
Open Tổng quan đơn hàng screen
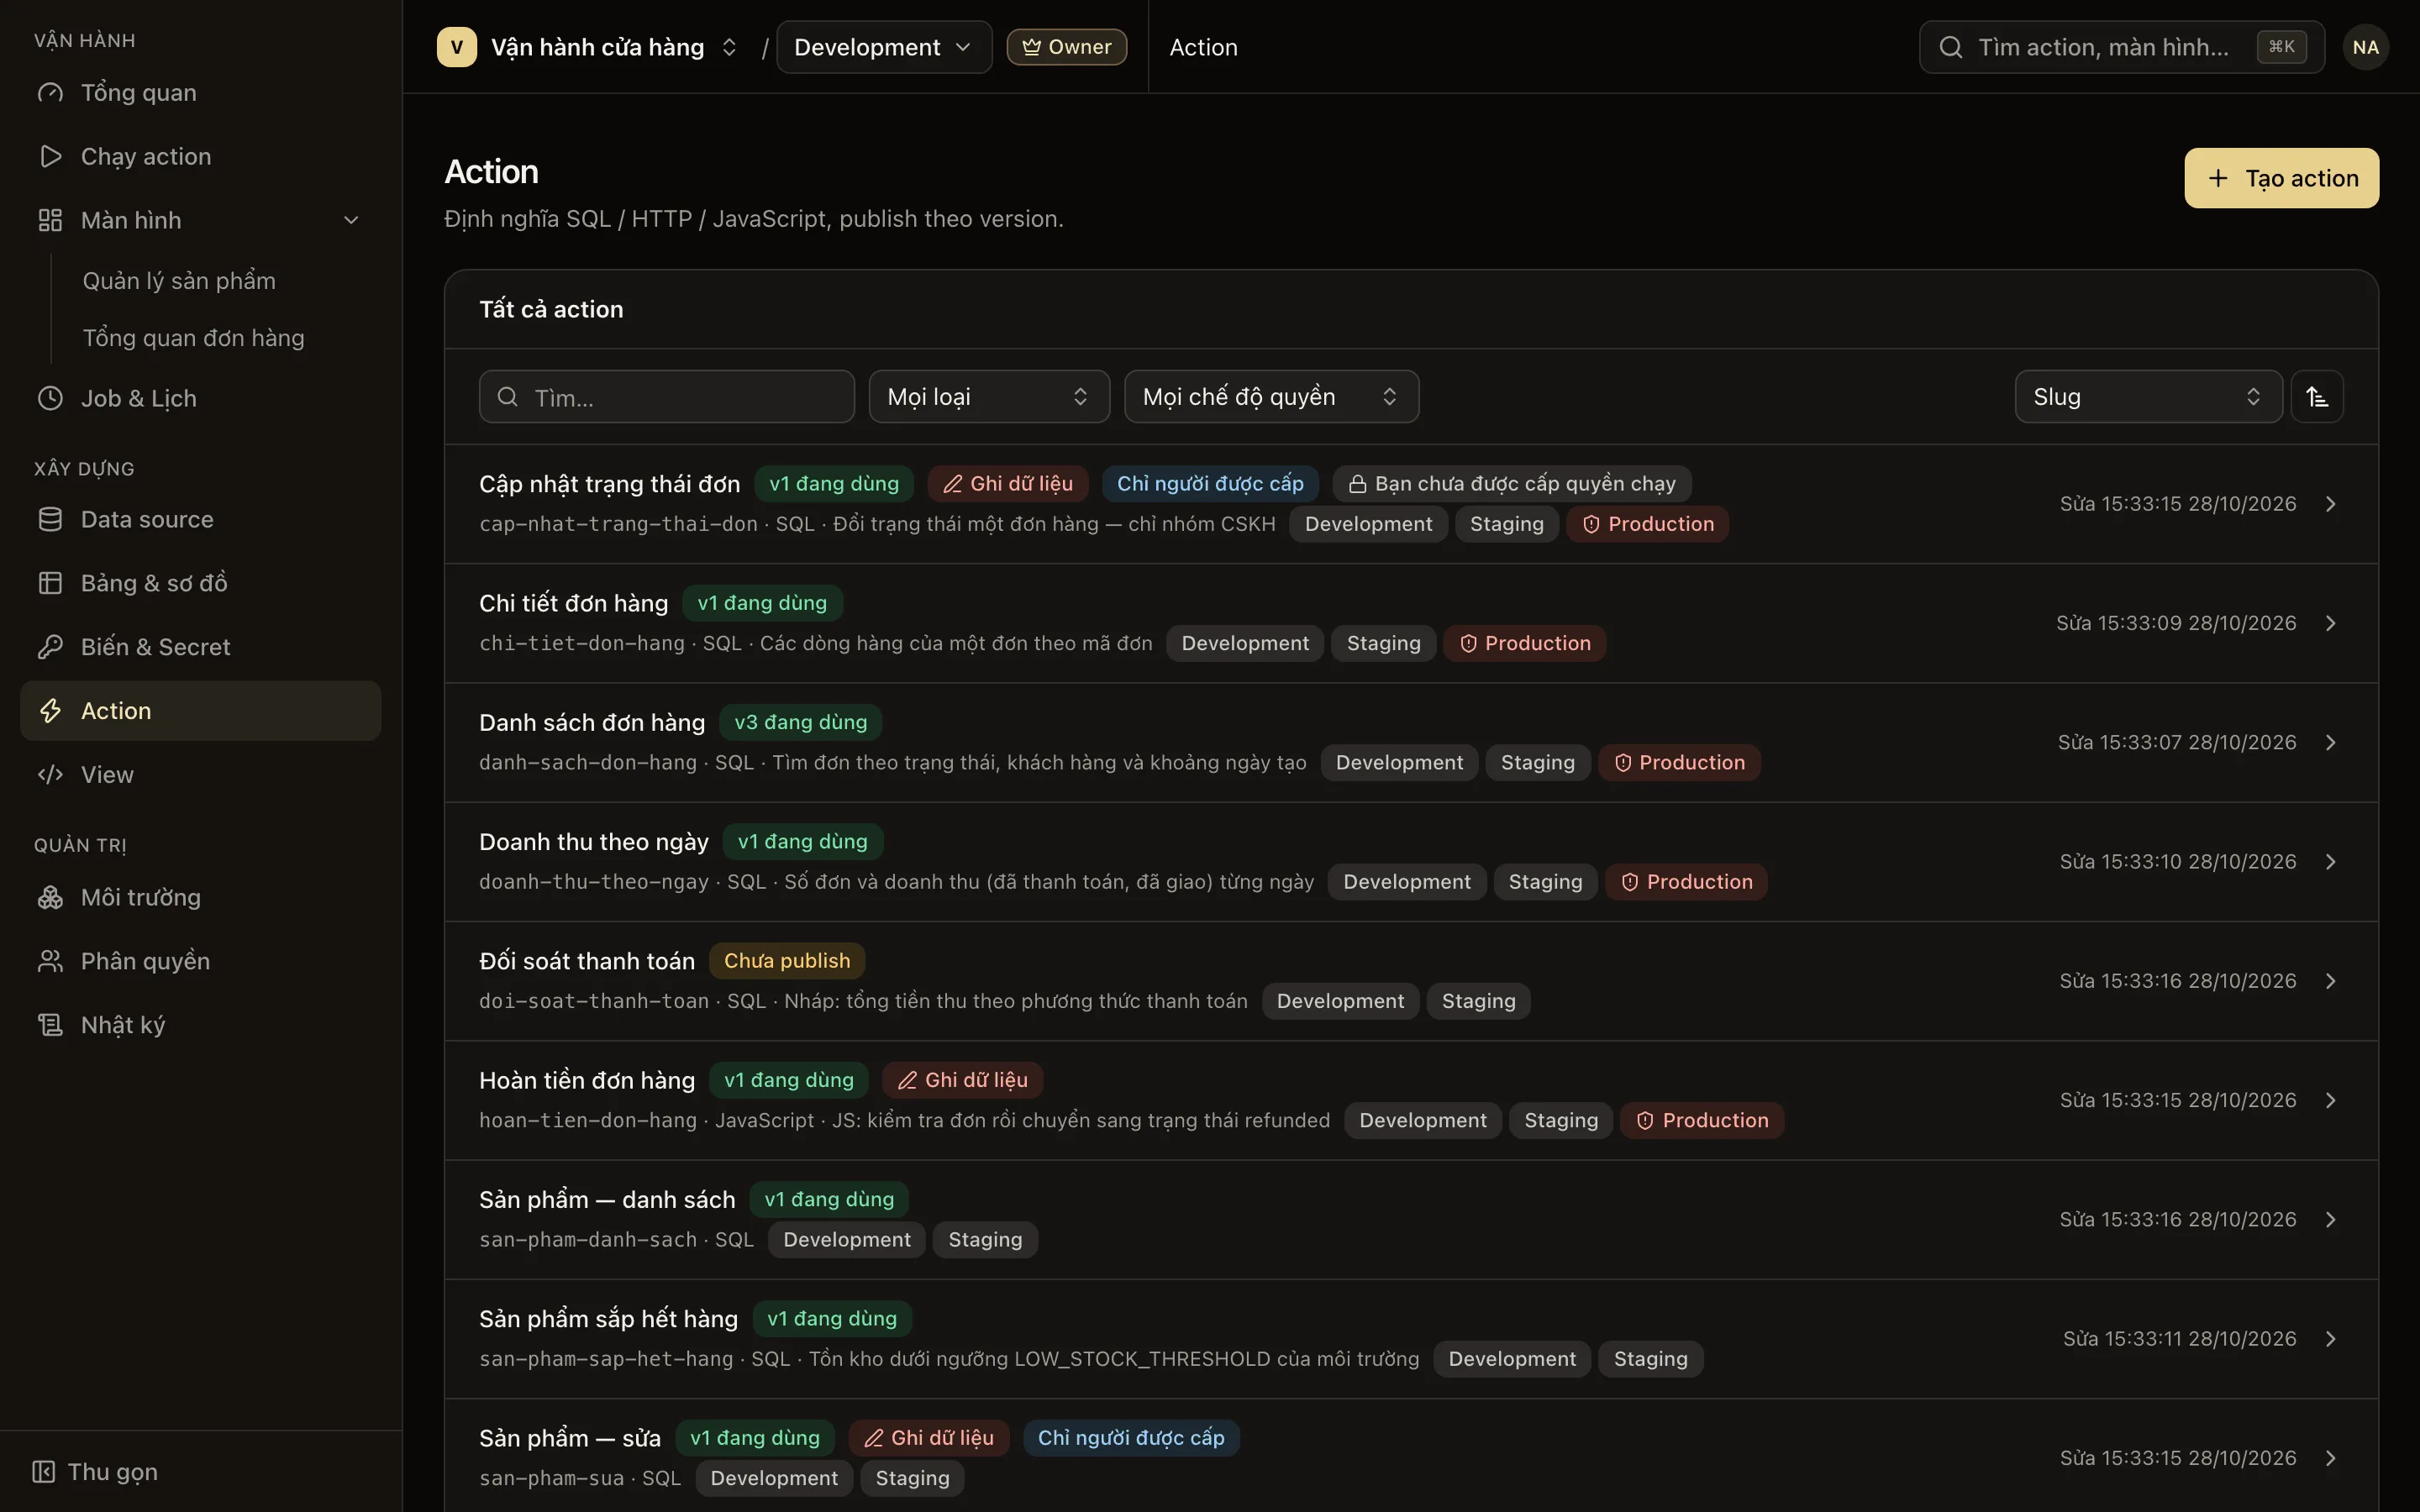tap(193, 338)
